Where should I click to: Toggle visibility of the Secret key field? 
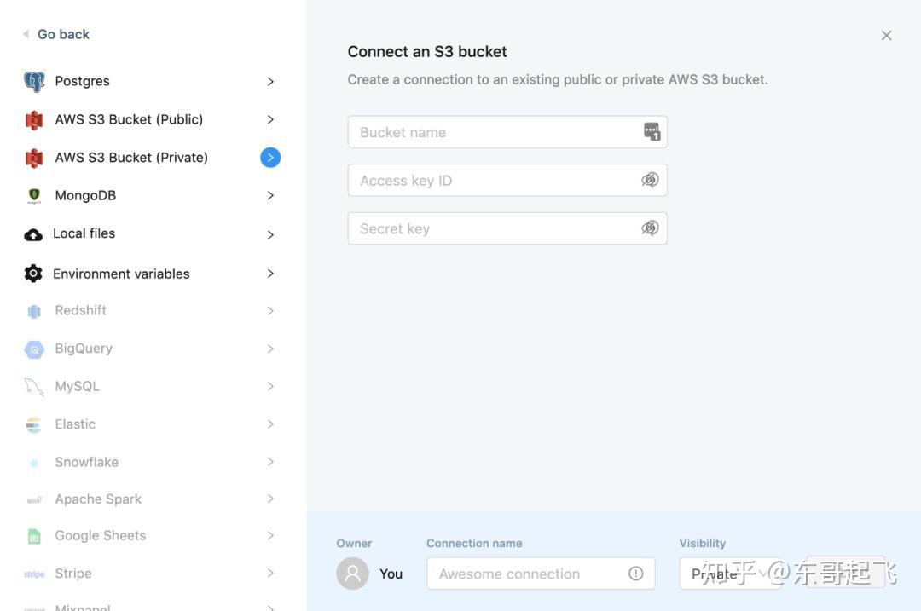[x=650, y=228]
